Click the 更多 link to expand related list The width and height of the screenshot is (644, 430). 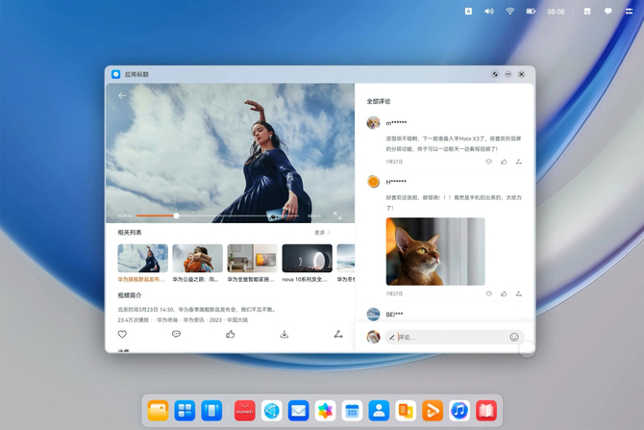(322, 233)
